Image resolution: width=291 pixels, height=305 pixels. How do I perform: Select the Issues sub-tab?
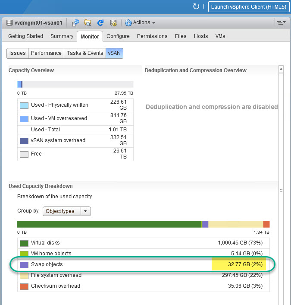(x=18, y=53)
